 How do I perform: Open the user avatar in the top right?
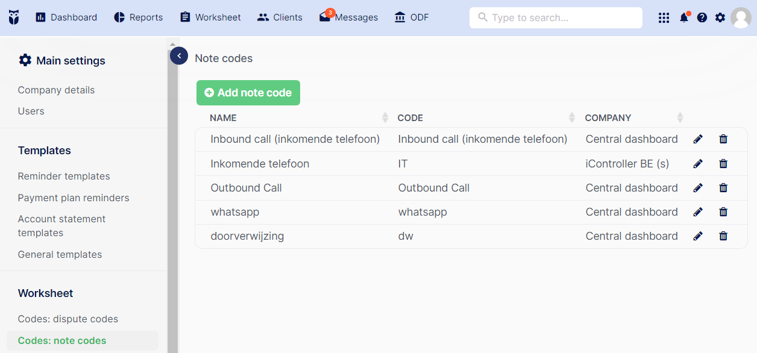coord(741,17)
